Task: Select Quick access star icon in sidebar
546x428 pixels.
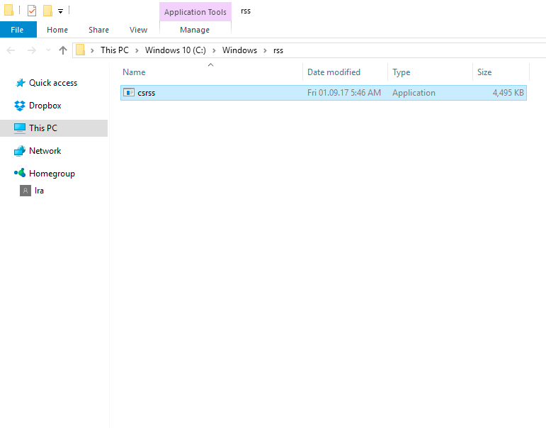Action: [x=20, y=83]
